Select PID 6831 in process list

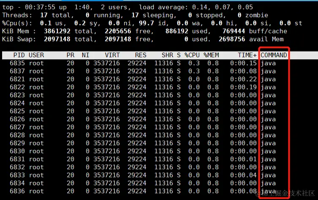17,159
